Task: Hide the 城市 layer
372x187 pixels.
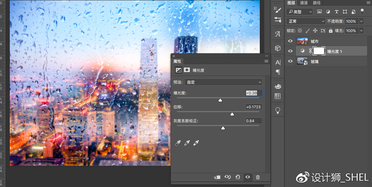Action: (x=290, y=41)
